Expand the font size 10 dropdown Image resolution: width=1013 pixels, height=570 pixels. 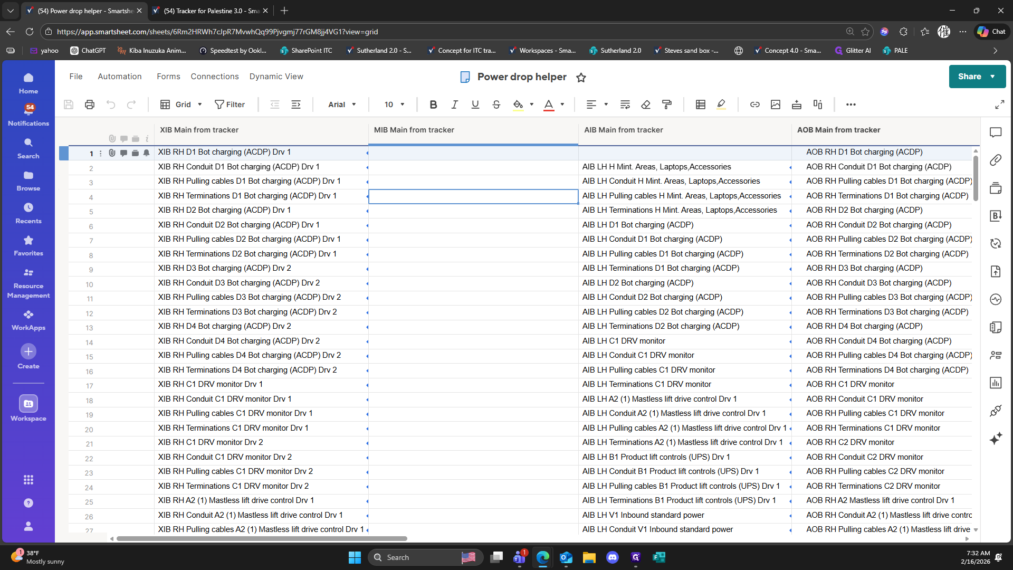coord(394,104)
